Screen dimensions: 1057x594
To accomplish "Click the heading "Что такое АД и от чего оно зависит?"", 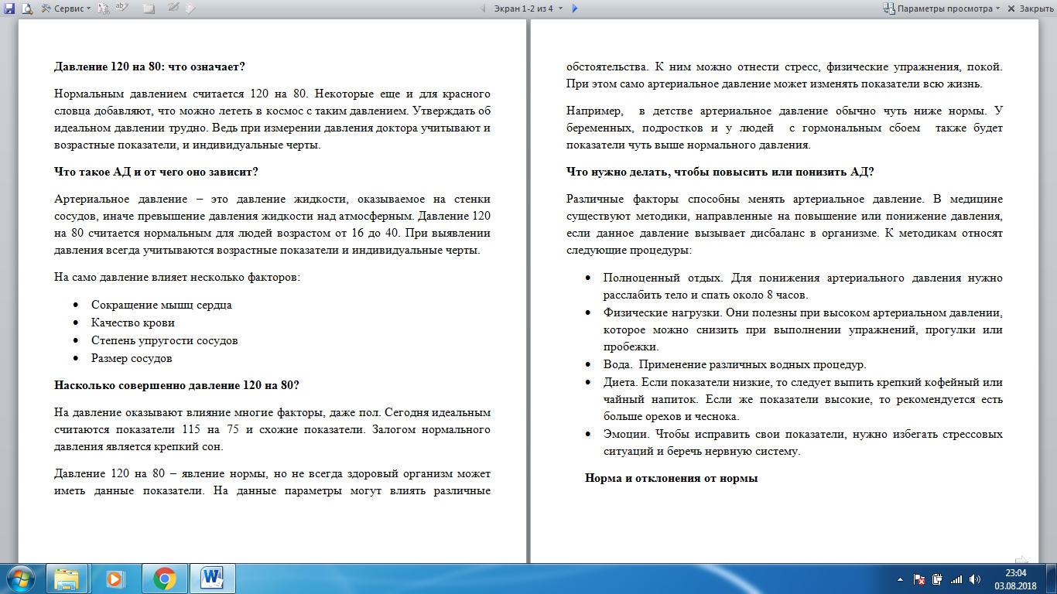I will pos(156,171).
